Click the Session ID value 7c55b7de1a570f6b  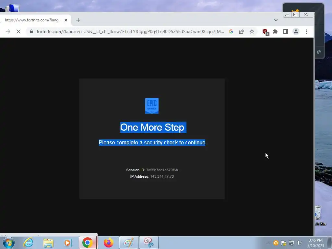(x=162, y=170)
